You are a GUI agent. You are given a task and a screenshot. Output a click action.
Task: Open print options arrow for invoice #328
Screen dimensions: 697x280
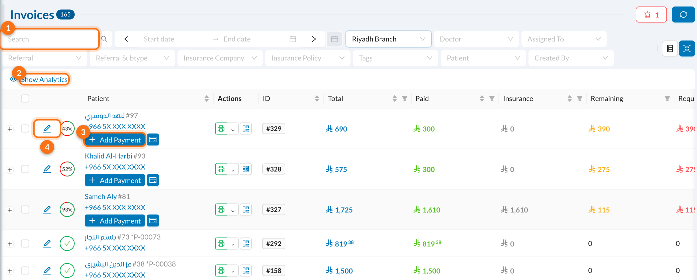tap(233, 170)
